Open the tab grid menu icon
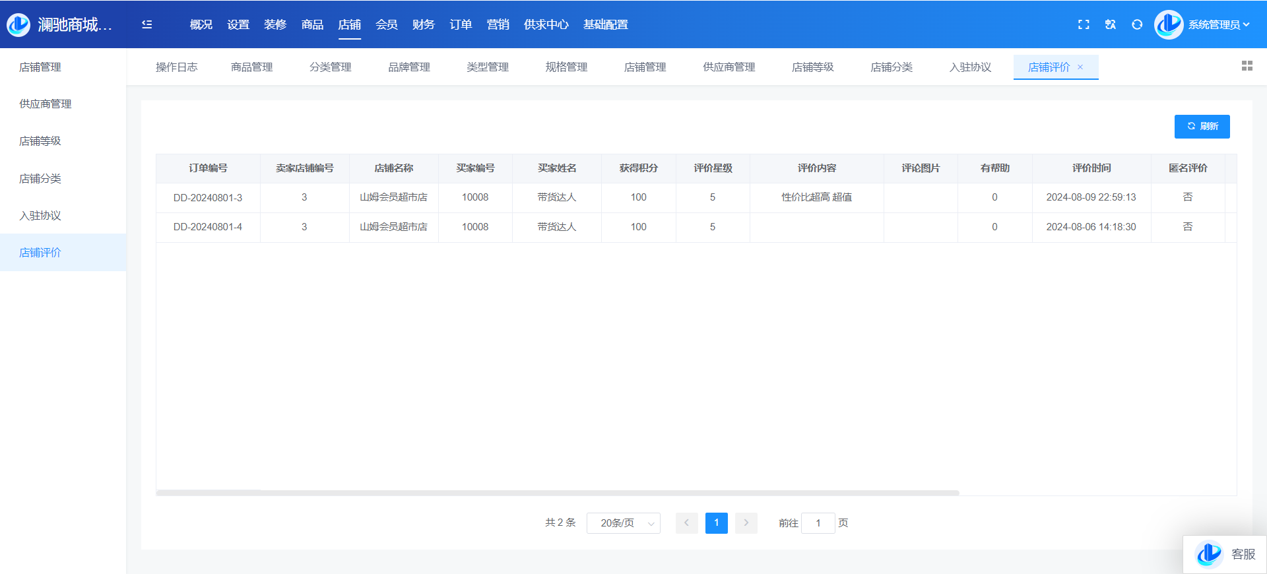The width and height of the screenshot is (1267, 574). (1247, 66)
